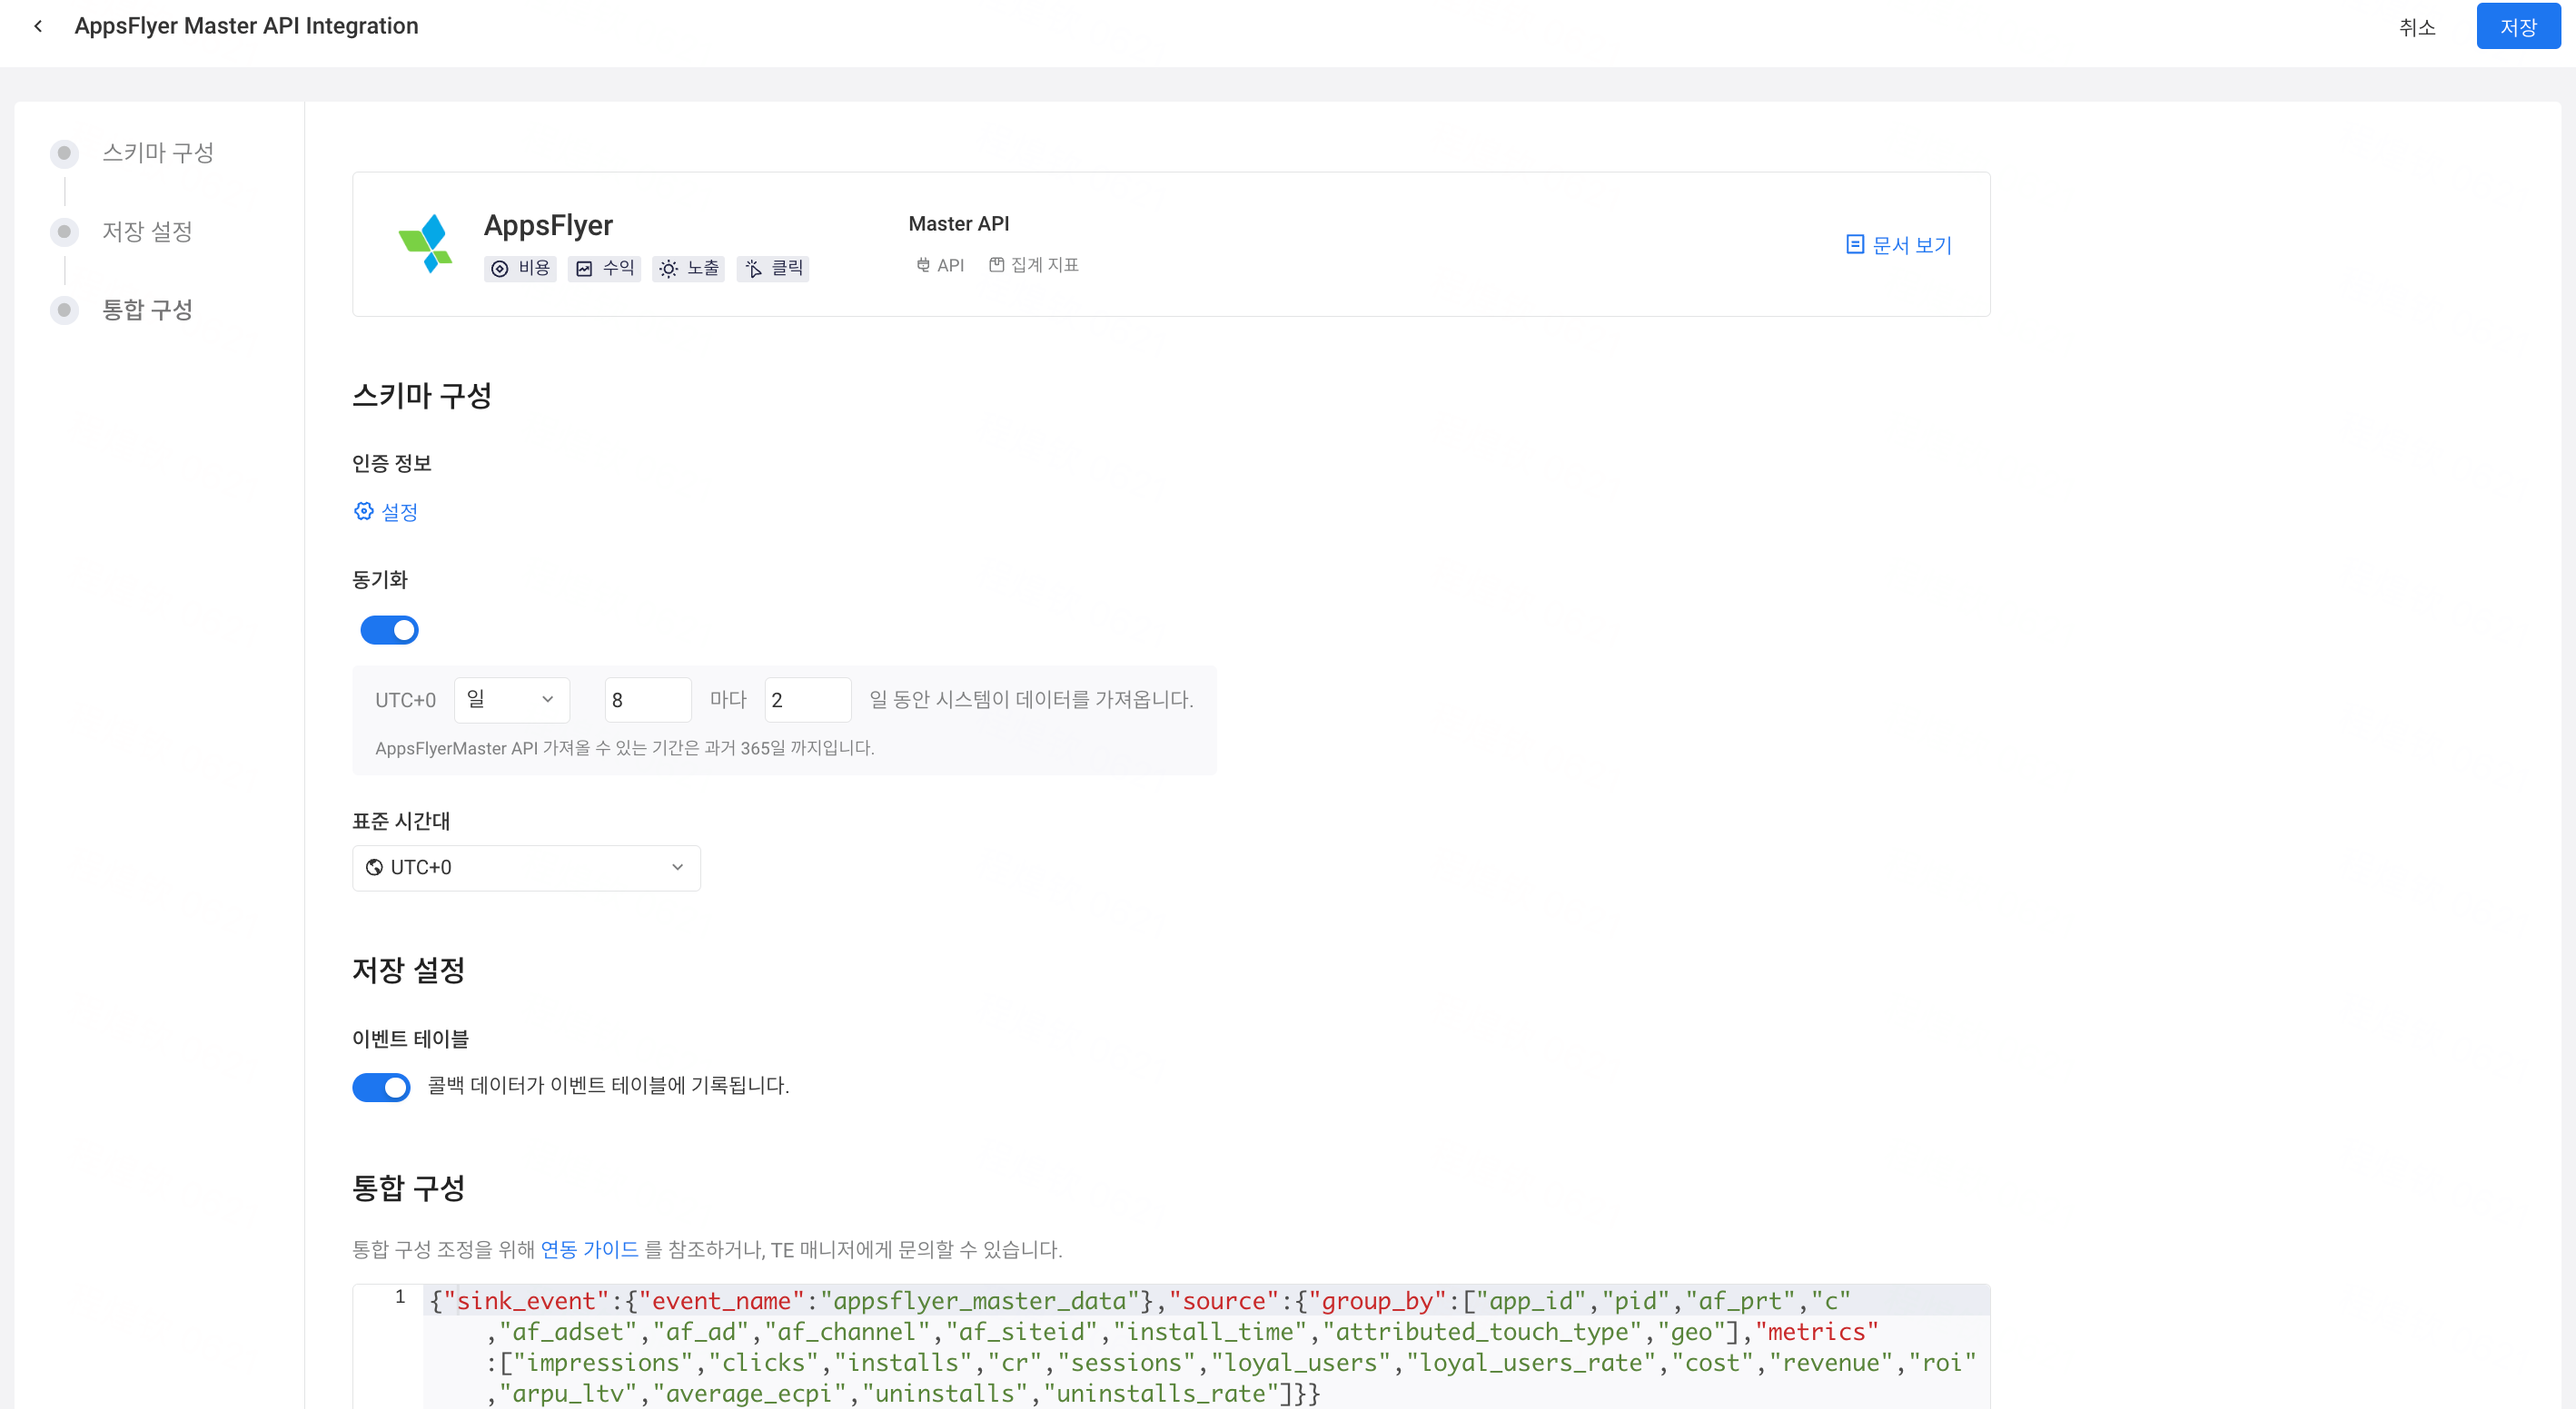Viewport: 2576px width, 1409px height.
Task: Toggle the 이벤트 테이블 switch
Action: (381, 1088)
